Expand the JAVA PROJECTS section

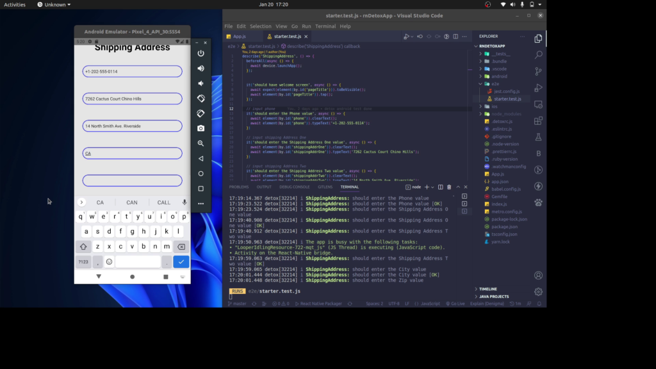pos(494,297)
